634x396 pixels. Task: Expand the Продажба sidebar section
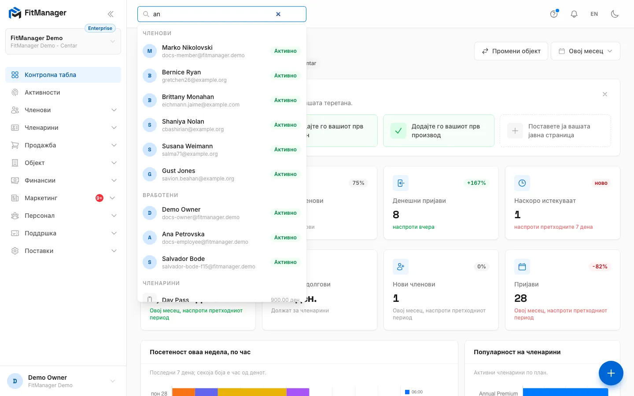pos(63,145)
